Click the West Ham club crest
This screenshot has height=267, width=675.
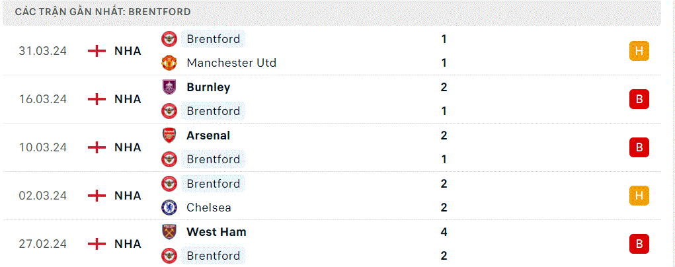coord(169,232)
